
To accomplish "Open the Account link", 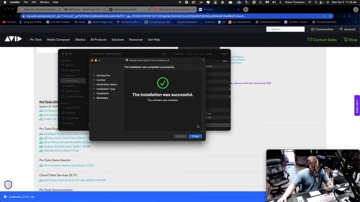I will click(x=348, y=29).
